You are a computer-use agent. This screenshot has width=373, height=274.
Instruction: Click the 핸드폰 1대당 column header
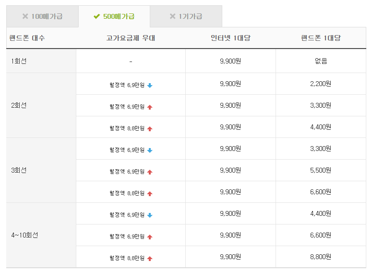pos(321,38)
